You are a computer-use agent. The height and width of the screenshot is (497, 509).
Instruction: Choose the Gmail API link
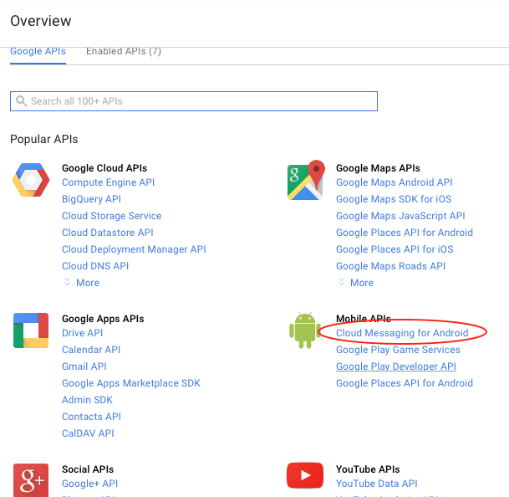(84, 366)
